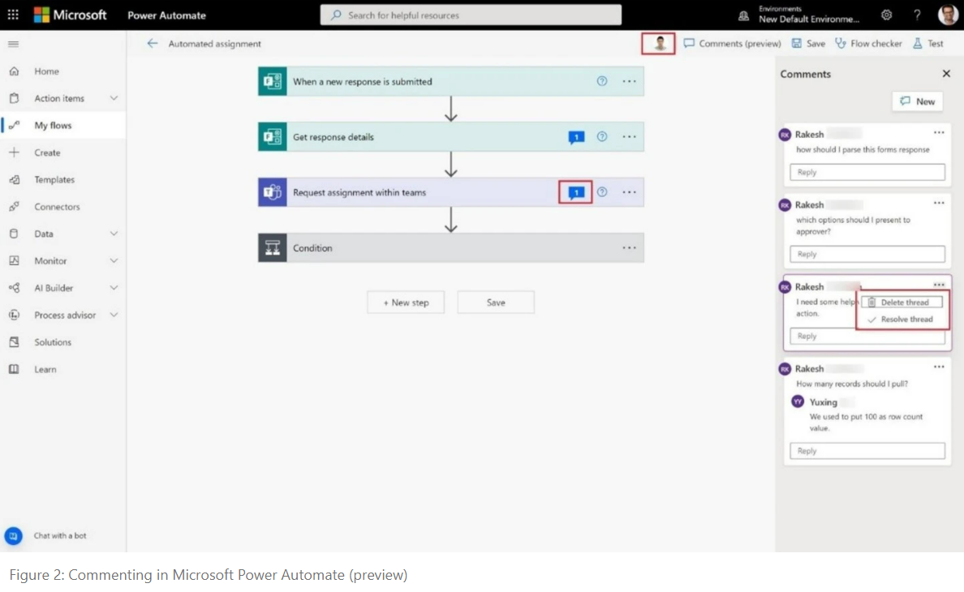This screenshot has height=592, width=964.
Task: Click the Microsoft logo
Action: point(70,15)
